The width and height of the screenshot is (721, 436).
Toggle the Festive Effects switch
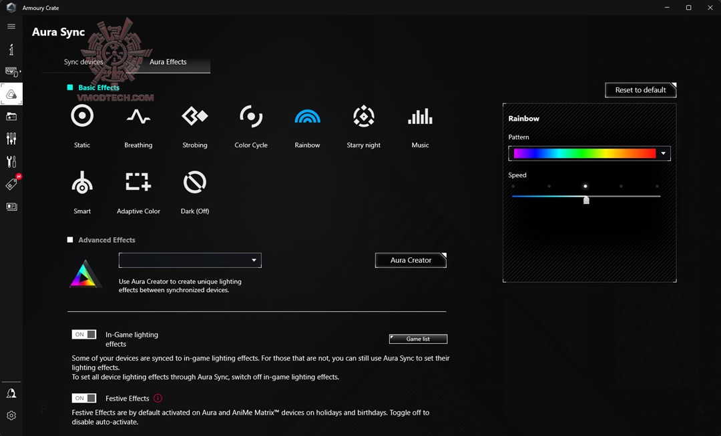pos(84,398)
